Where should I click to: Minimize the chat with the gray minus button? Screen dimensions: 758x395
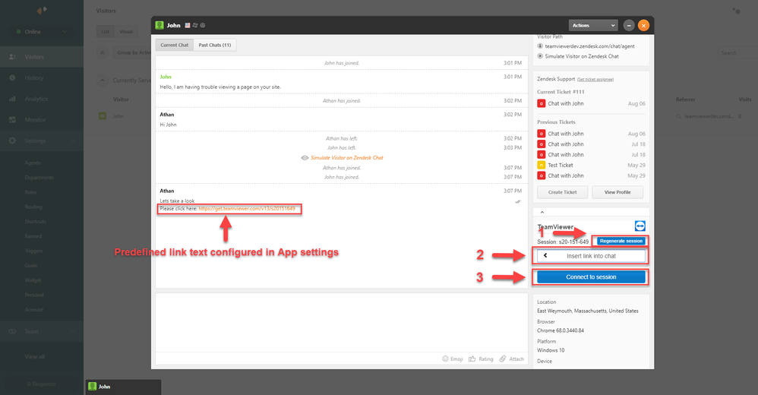(x=629, y=25)
